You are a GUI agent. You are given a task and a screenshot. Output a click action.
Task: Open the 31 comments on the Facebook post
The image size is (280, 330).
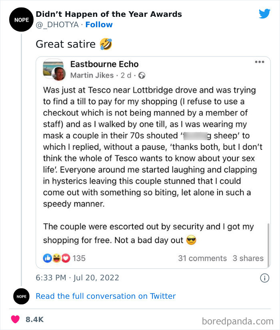pos(202,258)
